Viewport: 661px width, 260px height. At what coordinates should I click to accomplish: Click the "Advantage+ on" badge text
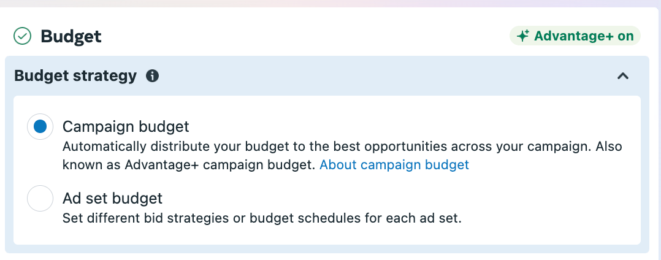pyautogui.click(x=583, y=36)
